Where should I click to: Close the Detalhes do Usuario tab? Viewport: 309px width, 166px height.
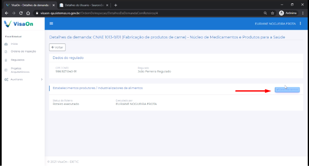[107, 5]
